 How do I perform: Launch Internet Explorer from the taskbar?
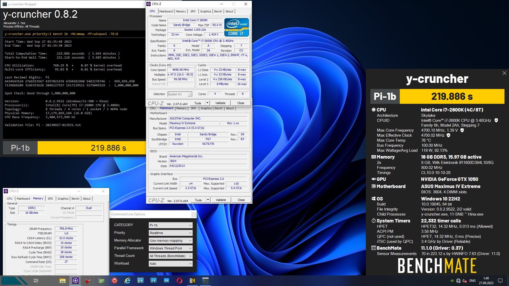point(128,281)
